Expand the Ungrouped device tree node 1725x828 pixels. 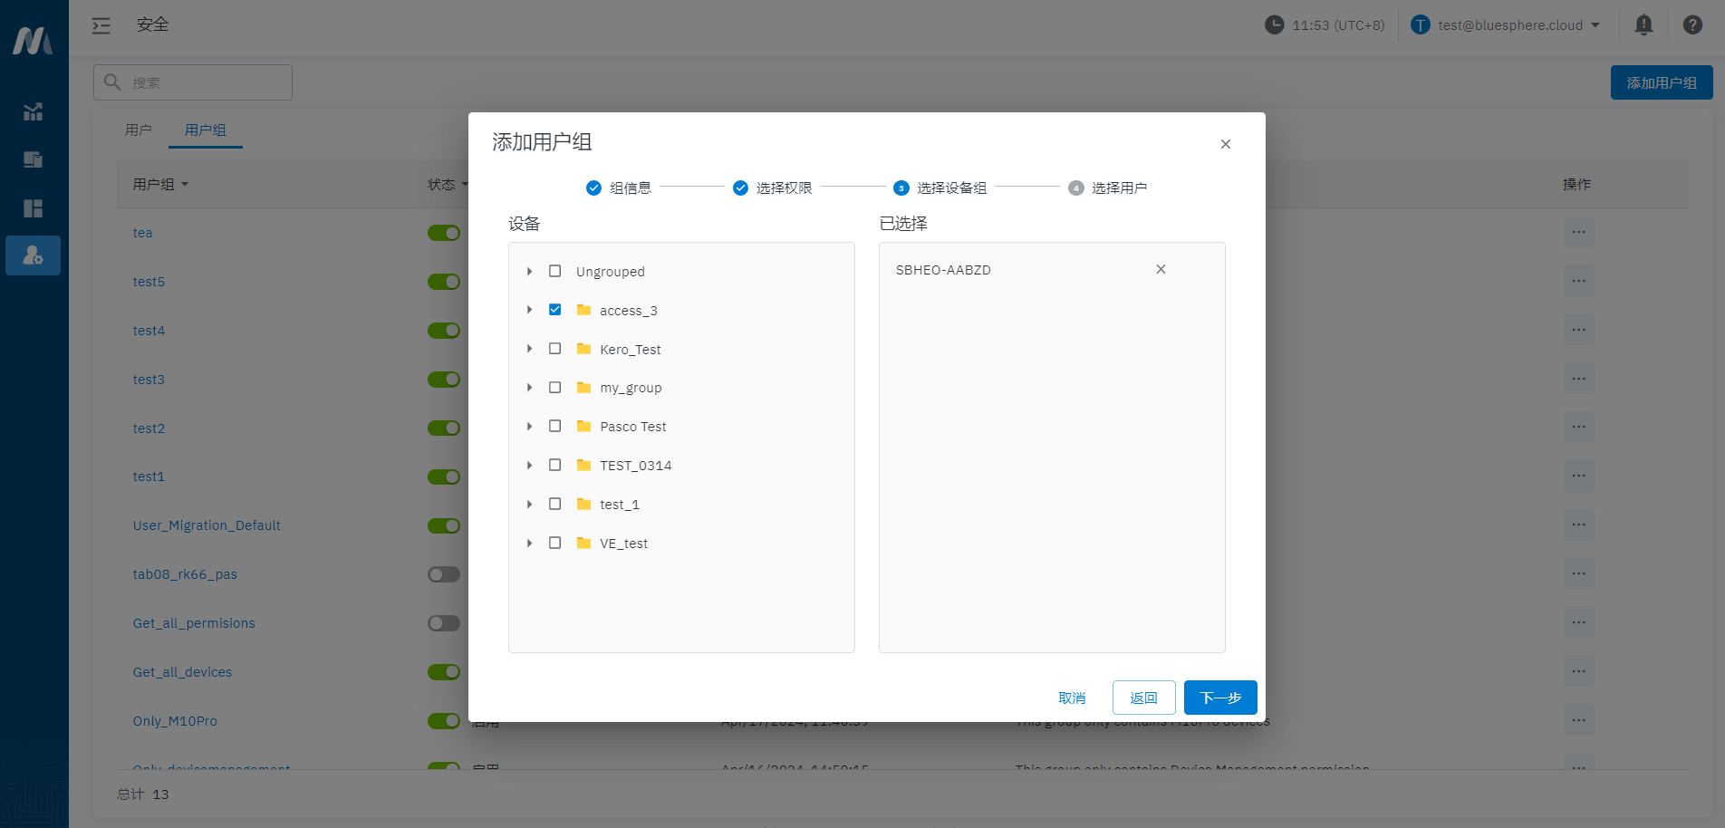click(529, 270)
